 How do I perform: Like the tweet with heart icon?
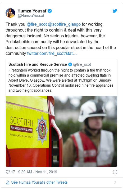(8, 172)
